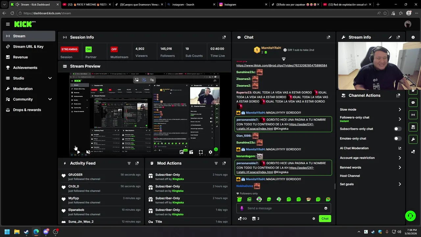
Task: Send message with the green Chat button
Action: point(325,219)
